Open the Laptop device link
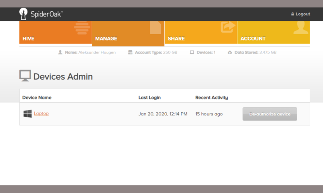This screenshot has width=323, height=193. click(x=41, y=113)
